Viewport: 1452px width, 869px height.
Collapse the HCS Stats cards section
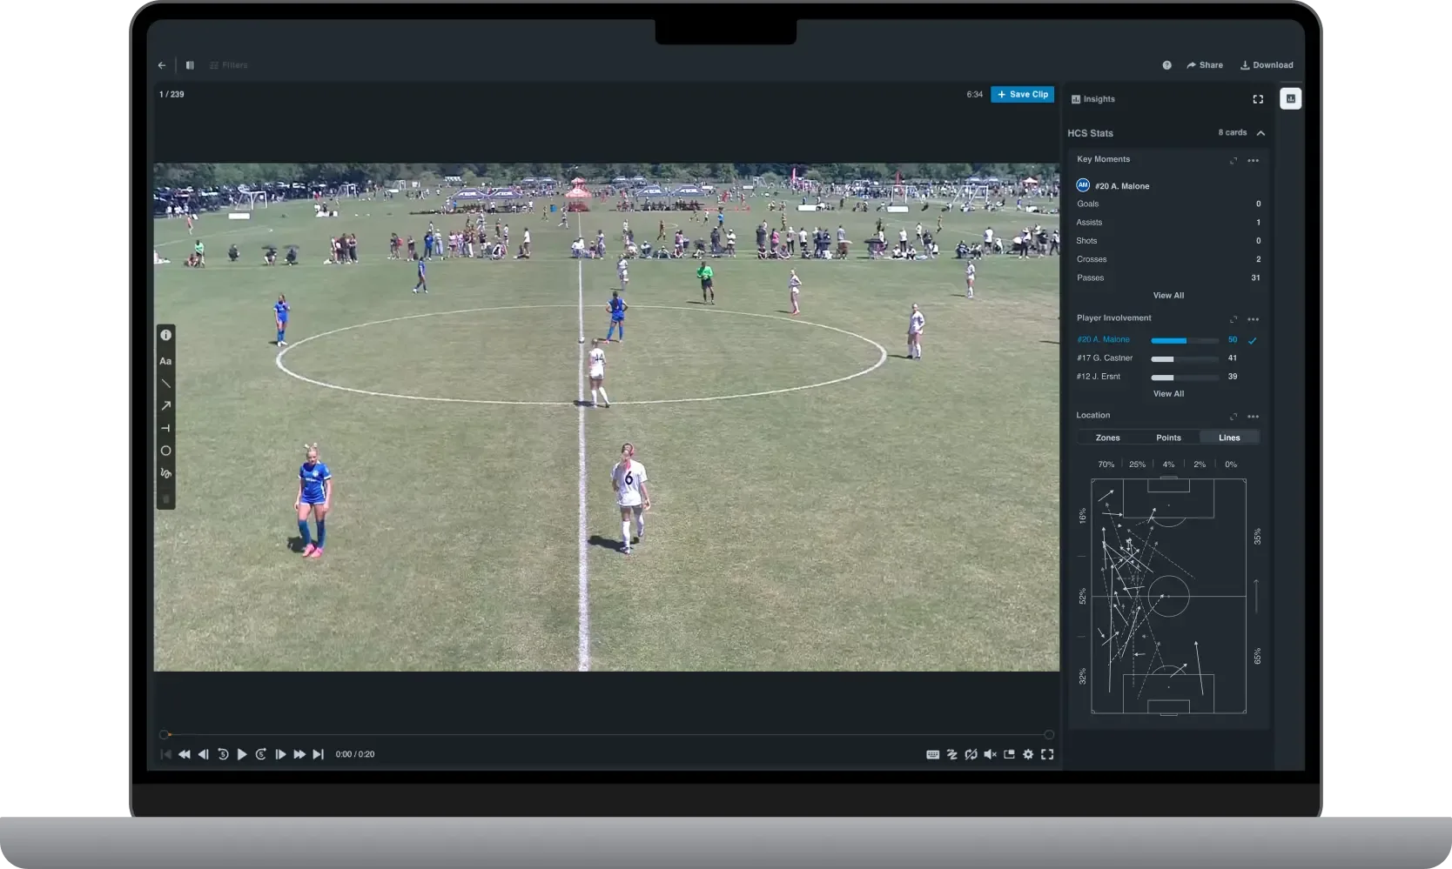click(1261, 133)
